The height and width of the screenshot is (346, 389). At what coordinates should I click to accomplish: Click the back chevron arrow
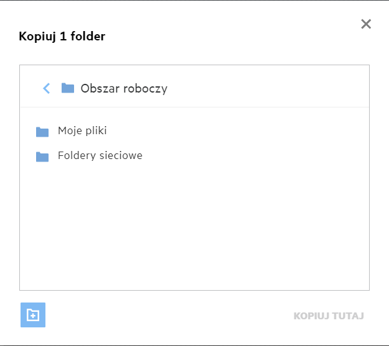(46, 88)
